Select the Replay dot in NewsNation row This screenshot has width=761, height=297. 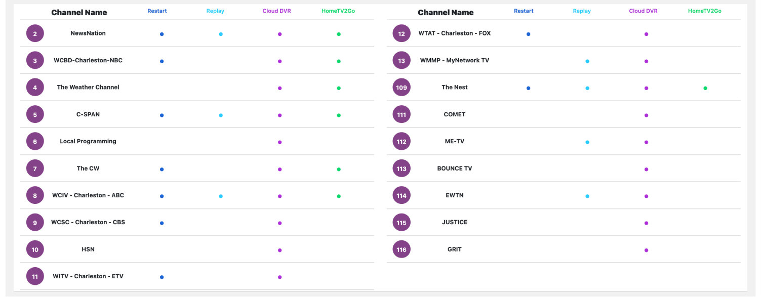[x=221, y=34]
